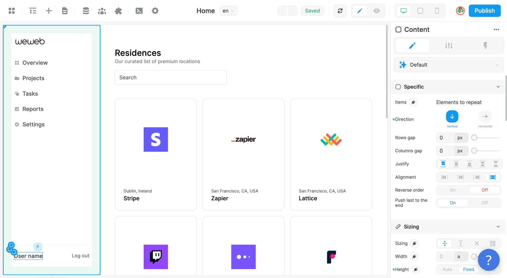The width and height of the screenshot is (507, 278).
Task: Change the Columns gap px unit
Action: click(461, 151)
